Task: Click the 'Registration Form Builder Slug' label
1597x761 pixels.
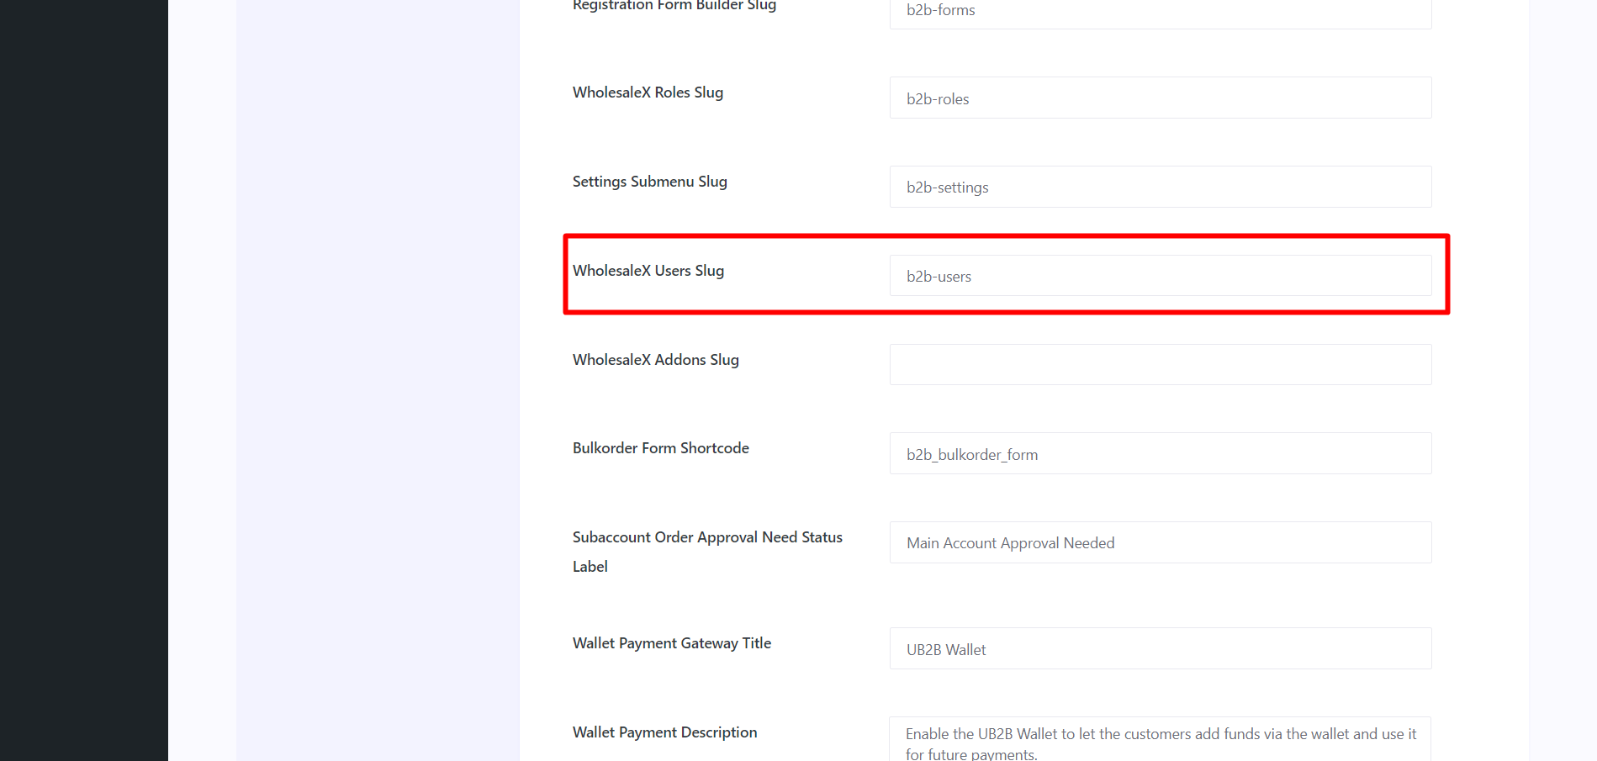Action: (x=674, y=6)
